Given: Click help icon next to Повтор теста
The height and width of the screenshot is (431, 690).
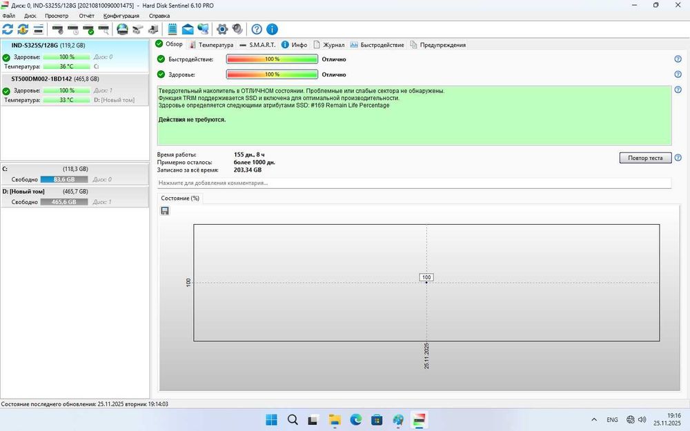Looking at the screenshot, I should (678, 157).
